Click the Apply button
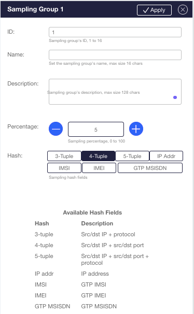194x314 pixels. point(154,10)
